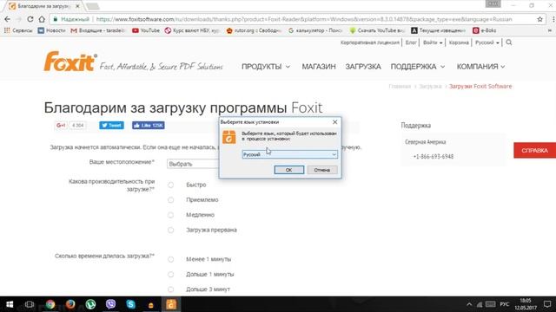
Task: Open the ЗАГРУЗКА menu item
Action: tap(363, 67)
